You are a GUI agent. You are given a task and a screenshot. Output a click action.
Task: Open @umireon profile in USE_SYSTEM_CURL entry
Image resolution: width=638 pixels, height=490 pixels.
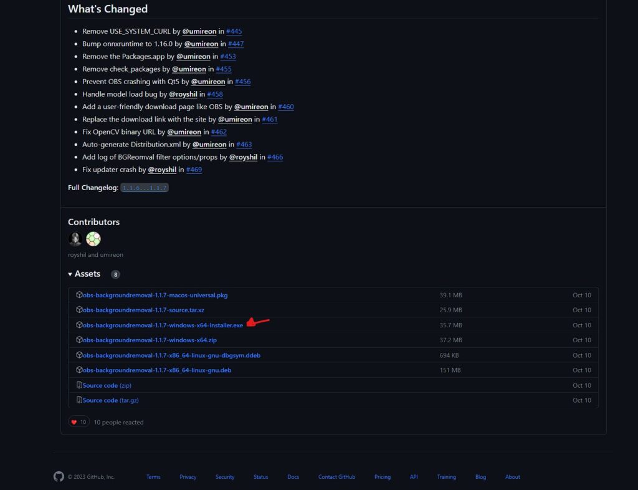pyautogui.click(x=199, y=31)
